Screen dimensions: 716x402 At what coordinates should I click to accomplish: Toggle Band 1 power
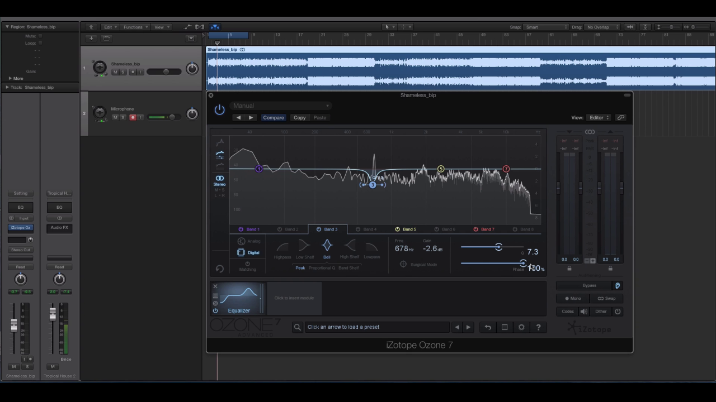[241, 229]
